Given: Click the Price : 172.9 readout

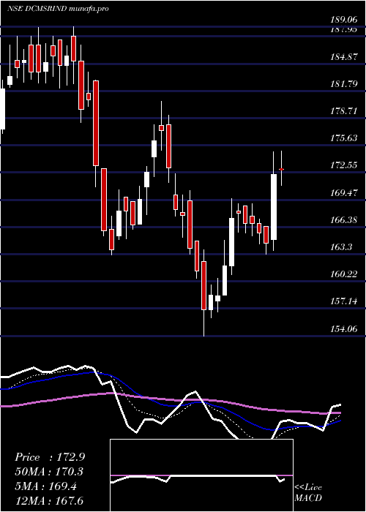Looking at the screenshot, I should 50,457.
